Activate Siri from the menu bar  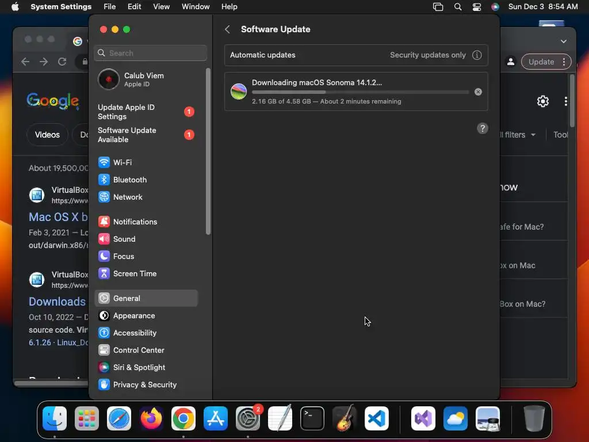coord(495,7)
